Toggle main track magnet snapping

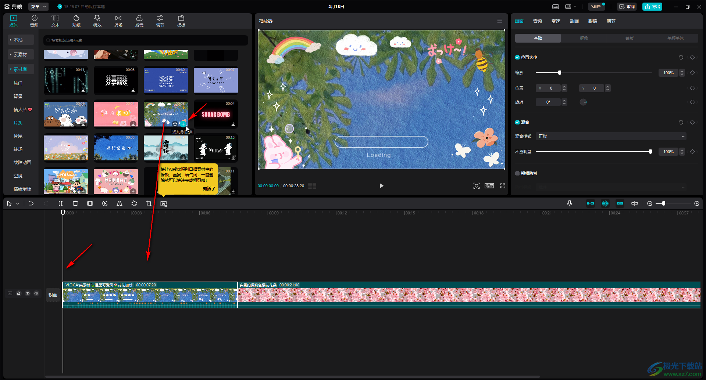591,203
